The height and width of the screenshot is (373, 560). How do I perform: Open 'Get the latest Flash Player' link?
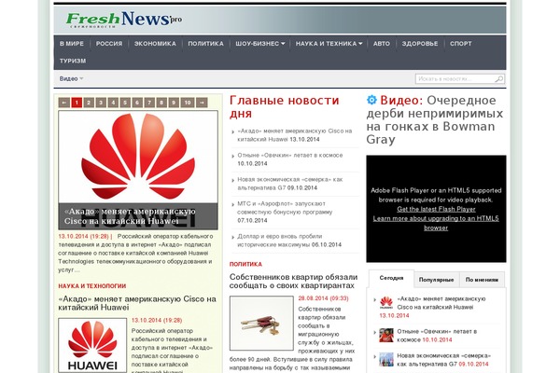pos(436,209)
